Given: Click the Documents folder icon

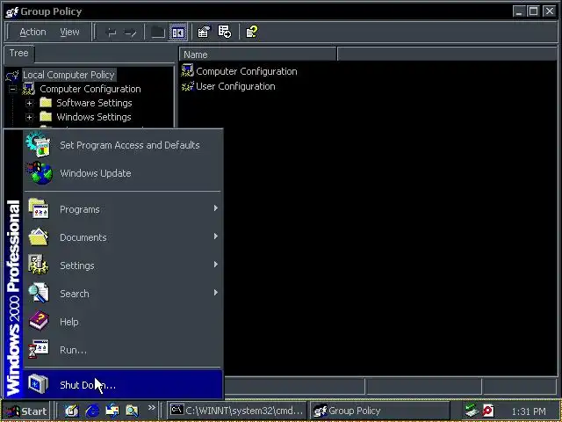Looking at the screenshot, I should tap(39, 236).
